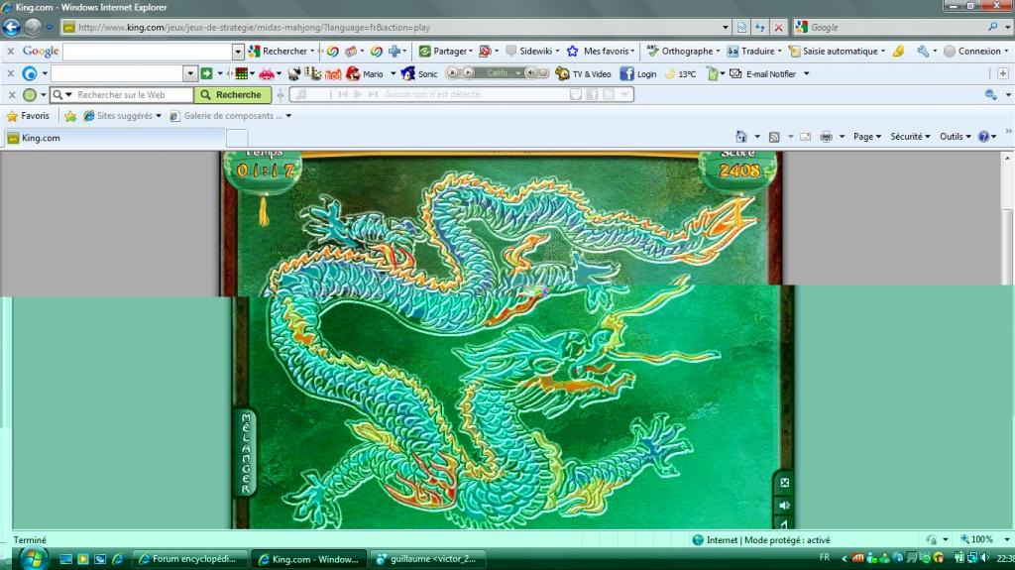1015x570 pixels.
Task: Click the yellow highlighter icon
Action: pyautogui.click(x=898, y=52)
